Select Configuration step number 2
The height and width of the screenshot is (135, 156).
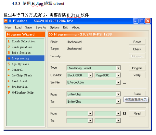[x=9, y=47]
